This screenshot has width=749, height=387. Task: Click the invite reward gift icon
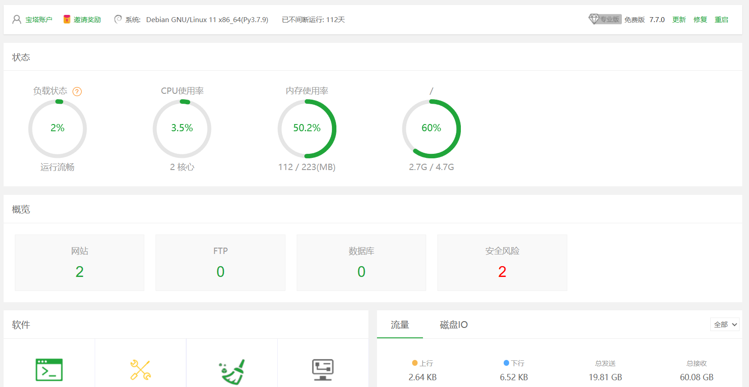tap(67, 19)
